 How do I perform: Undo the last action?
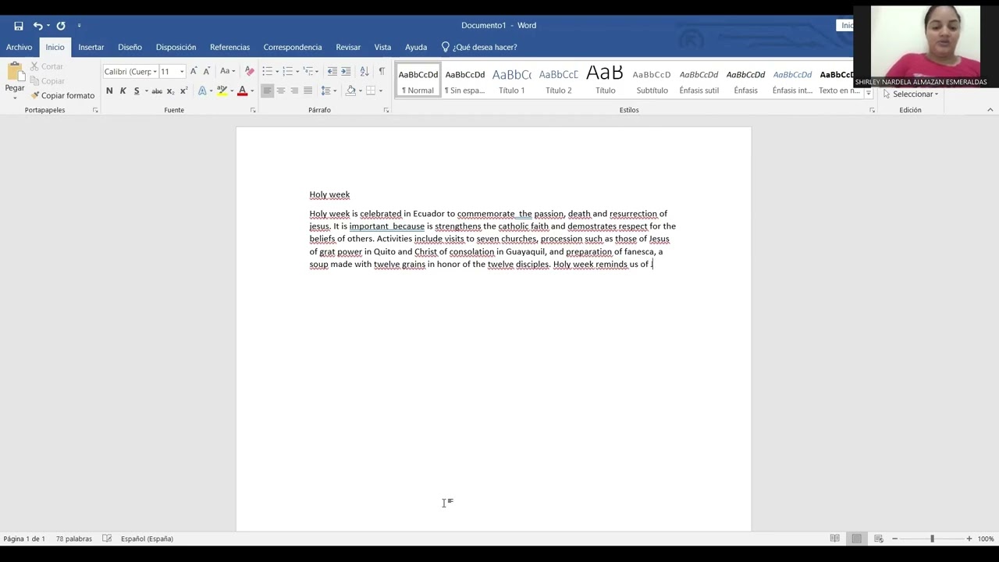point(37,26)
